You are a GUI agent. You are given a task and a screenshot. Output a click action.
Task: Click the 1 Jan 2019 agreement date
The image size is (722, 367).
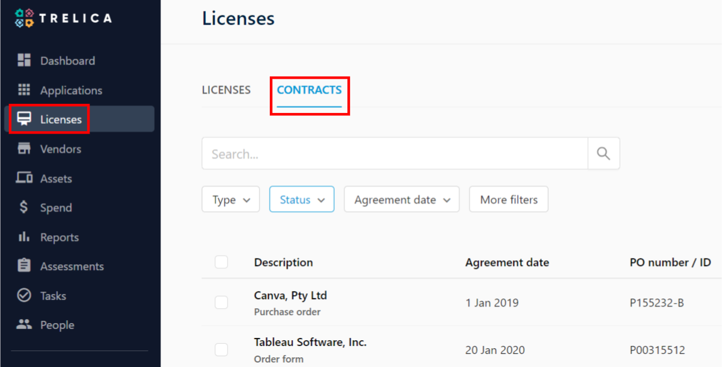[x=492, y=303]
